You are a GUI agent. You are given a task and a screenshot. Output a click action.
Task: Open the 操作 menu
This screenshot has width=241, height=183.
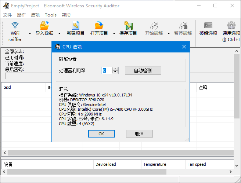coord(21,15)
